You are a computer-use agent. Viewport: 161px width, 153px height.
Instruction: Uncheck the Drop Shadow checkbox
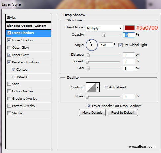9,33
